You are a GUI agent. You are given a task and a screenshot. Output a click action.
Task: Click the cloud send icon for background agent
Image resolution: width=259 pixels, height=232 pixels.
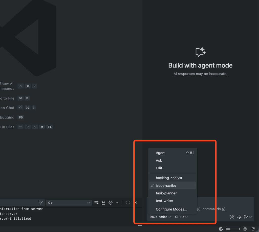tap(239, 217)
